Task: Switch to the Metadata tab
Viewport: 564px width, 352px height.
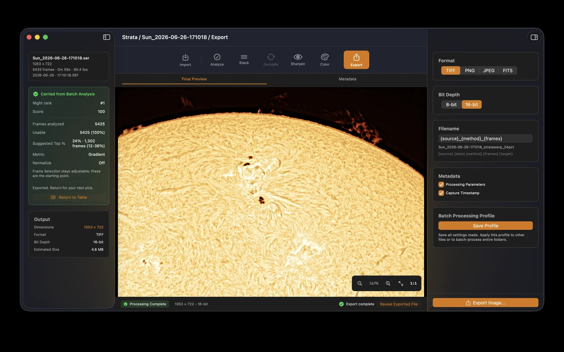Action: (x=347, y=79)
